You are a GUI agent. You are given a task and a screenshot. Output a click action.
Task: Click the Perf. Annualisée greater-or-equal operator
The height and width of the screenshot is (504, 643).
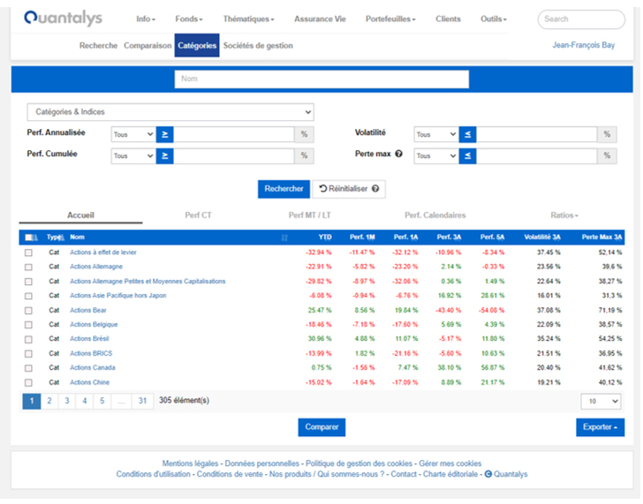point(165,134)
